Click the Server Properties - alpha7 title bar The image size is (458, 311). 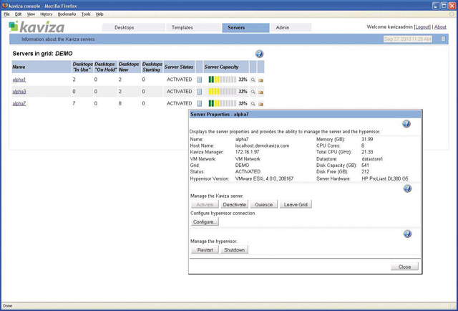pos(306,115)
